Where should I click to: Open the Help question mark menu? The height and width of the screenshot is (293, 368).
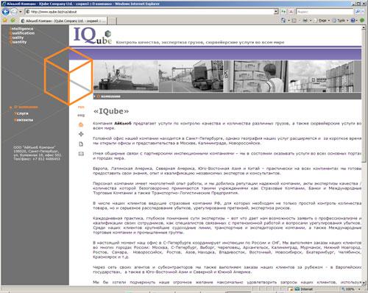coord(353,21)
